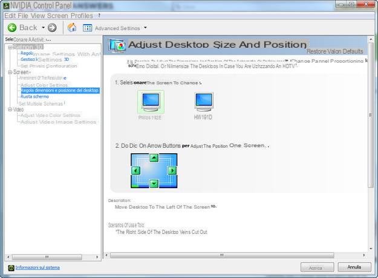Collapse the Video tree node
Screen dimensions: 378x278
click(10, 110)
